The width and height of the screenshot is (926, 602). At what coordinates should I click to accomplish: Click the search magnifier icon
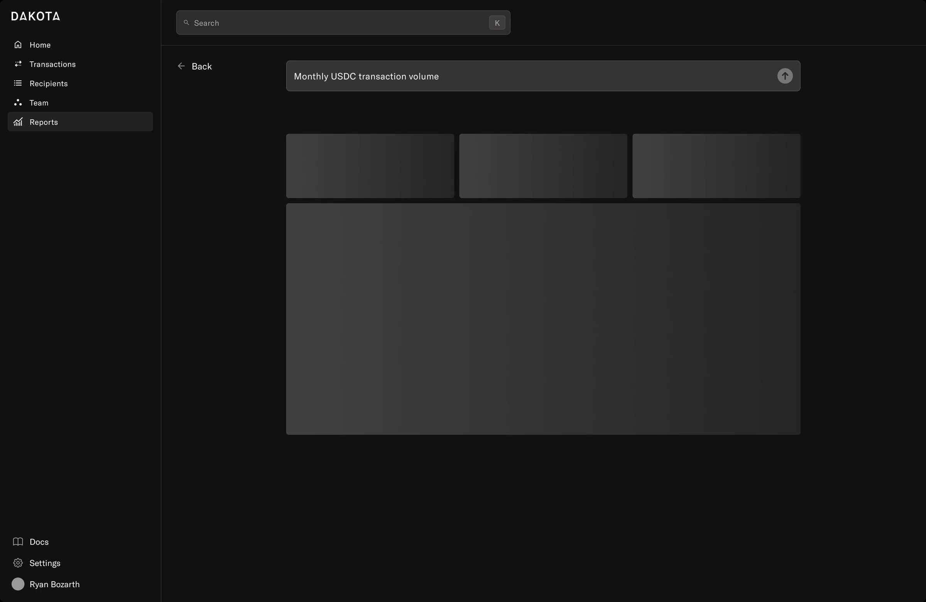coord(186,22)
